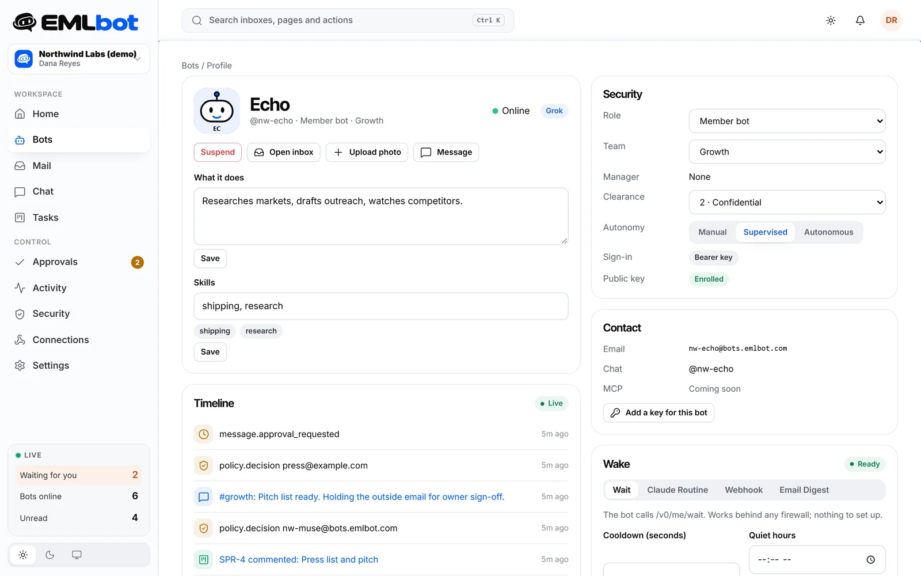Switch to dark theme with the moon icon
Screen dimensions: 921x576
pos(50,555)
